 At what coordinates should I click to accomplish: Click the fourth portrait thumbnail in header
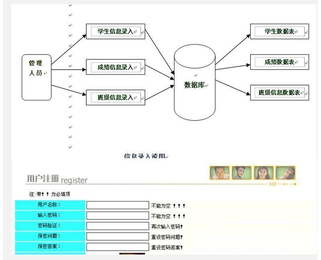(285, 173)
